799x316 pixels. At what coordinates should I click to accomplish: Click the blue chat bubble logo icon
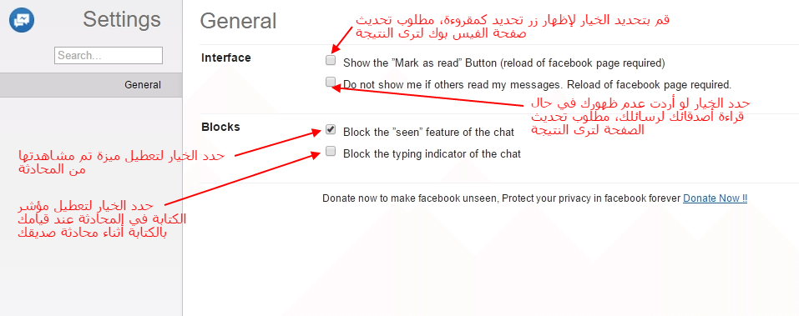point(22,20)
